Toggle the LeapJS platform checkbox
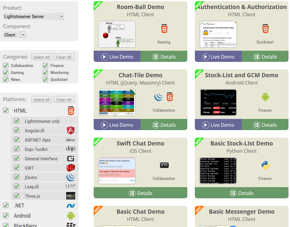Screen dimensions: 290x227 click(17, 186)
